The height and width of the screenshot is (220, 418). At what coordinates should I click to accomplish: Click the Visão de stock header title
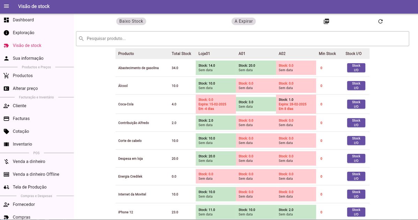34,6
